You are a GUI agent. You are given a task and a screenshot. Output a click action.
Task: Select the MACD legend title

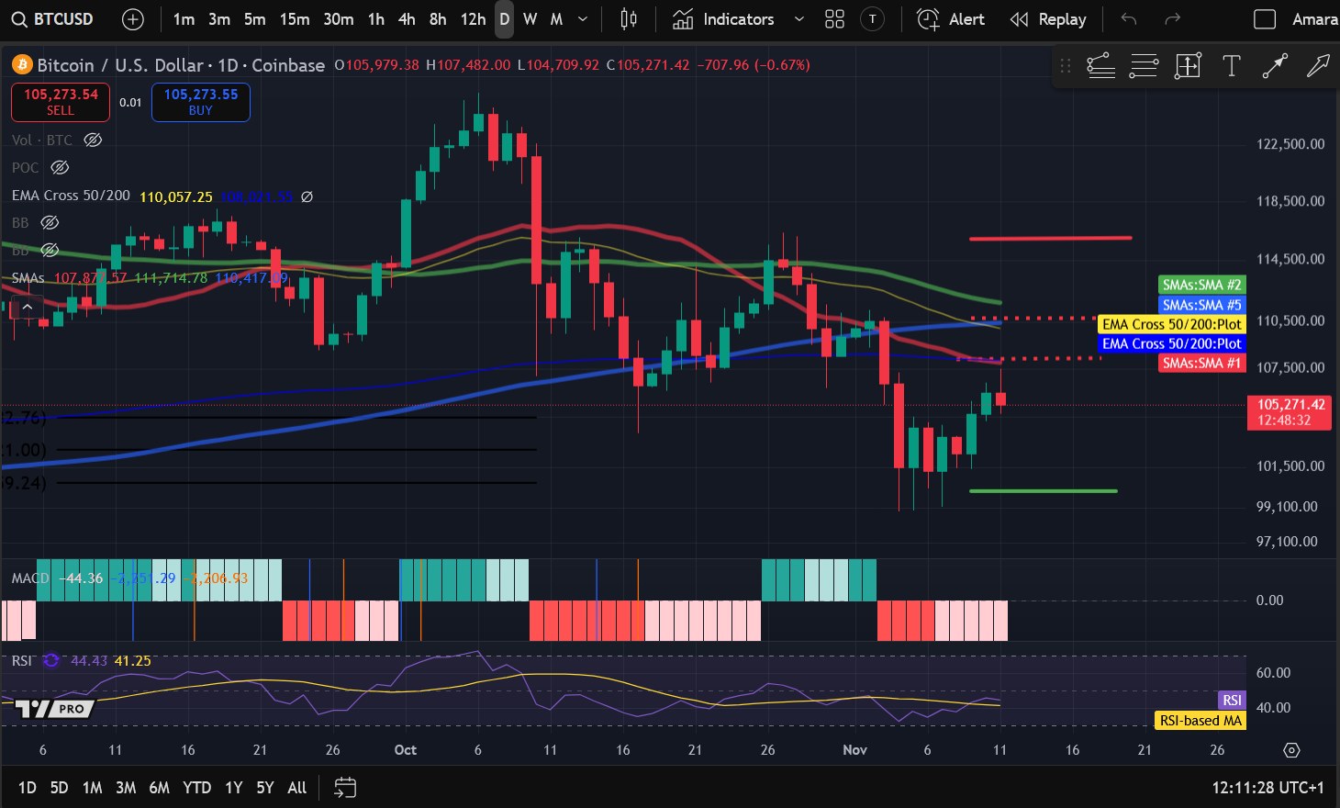(x=30, y=578)
